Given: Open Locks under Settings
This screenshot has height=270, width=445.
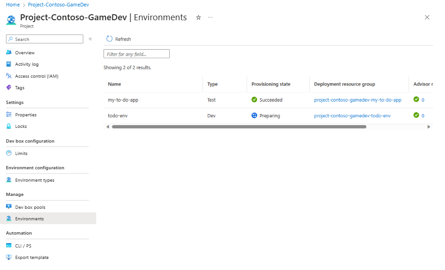Looking at the screenshot, I should tap(21, 126).
